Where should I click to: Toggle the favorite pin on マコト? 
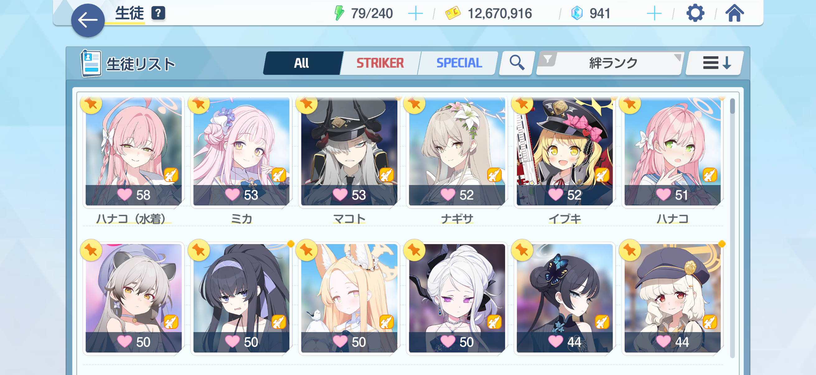coord(306,104)
